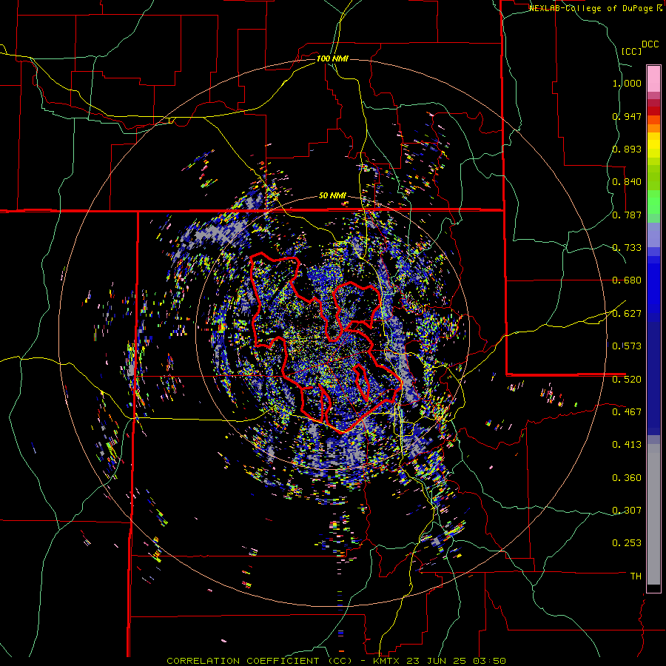Image resolution: width=666 pixels, height=666 pixels.
Task: Select the 0.787 scale value
Action: (x=627, y=215)
